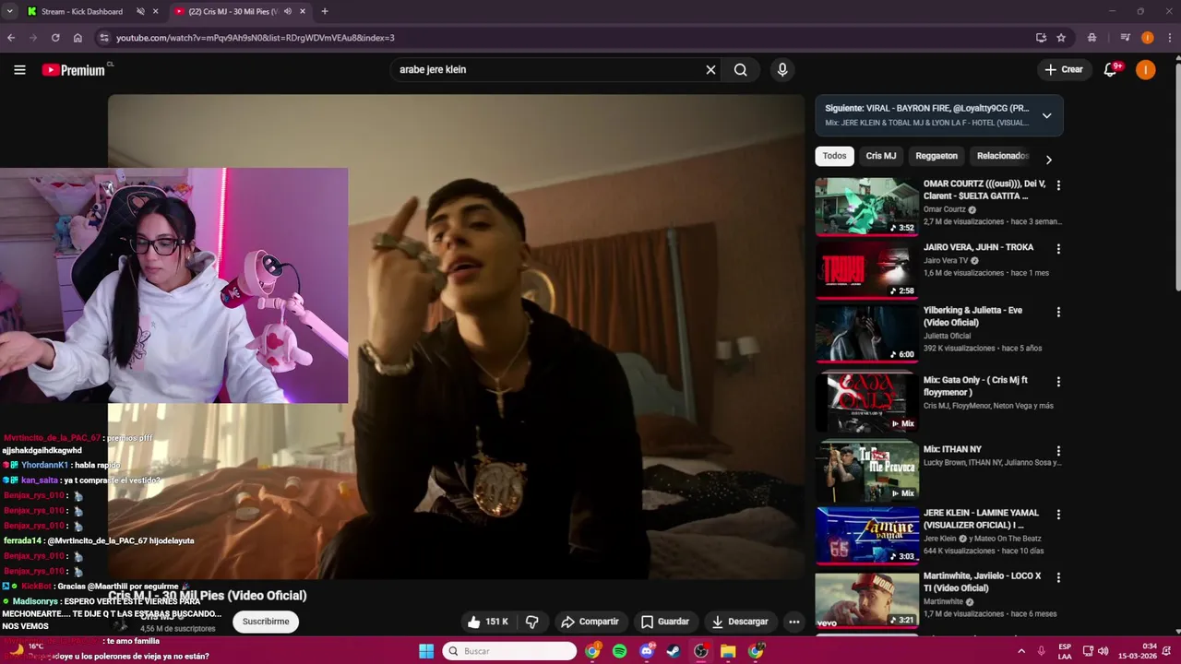Click the taskbar Buscar search box
Screen dimensions: 1181x664
tap(509, 651)
